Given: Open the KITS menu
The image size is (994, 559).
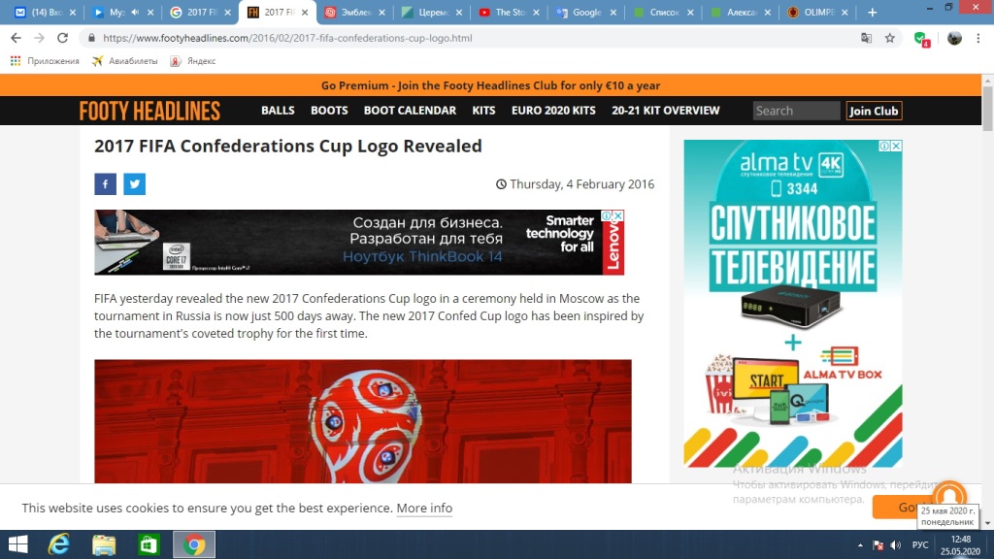Looking at the screenshot, I should coord(483,111).
